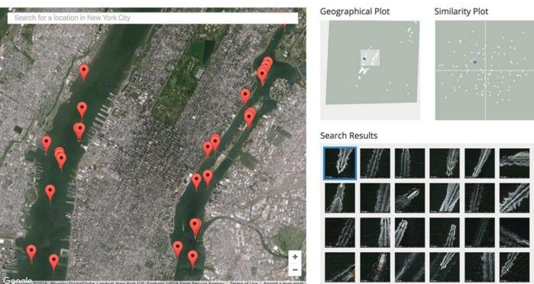Select the bottom-left corner map pin

(x=31, y=253)
